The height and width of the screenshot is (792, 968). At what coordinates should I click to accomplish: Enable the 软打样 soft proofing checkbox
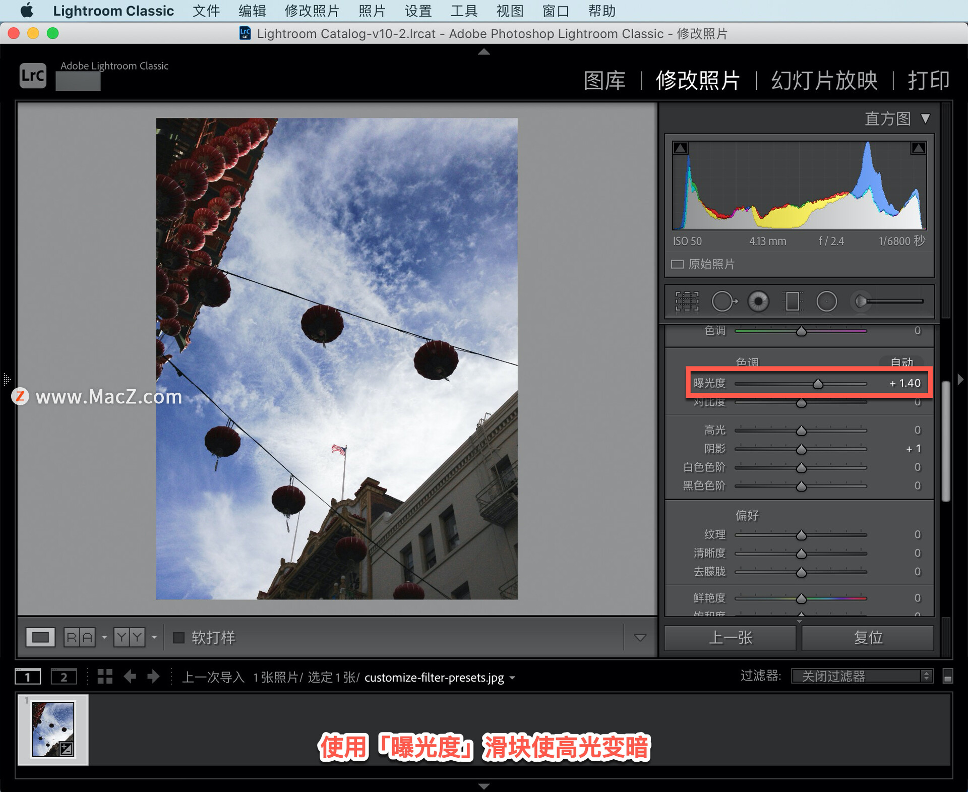(178, 638)
